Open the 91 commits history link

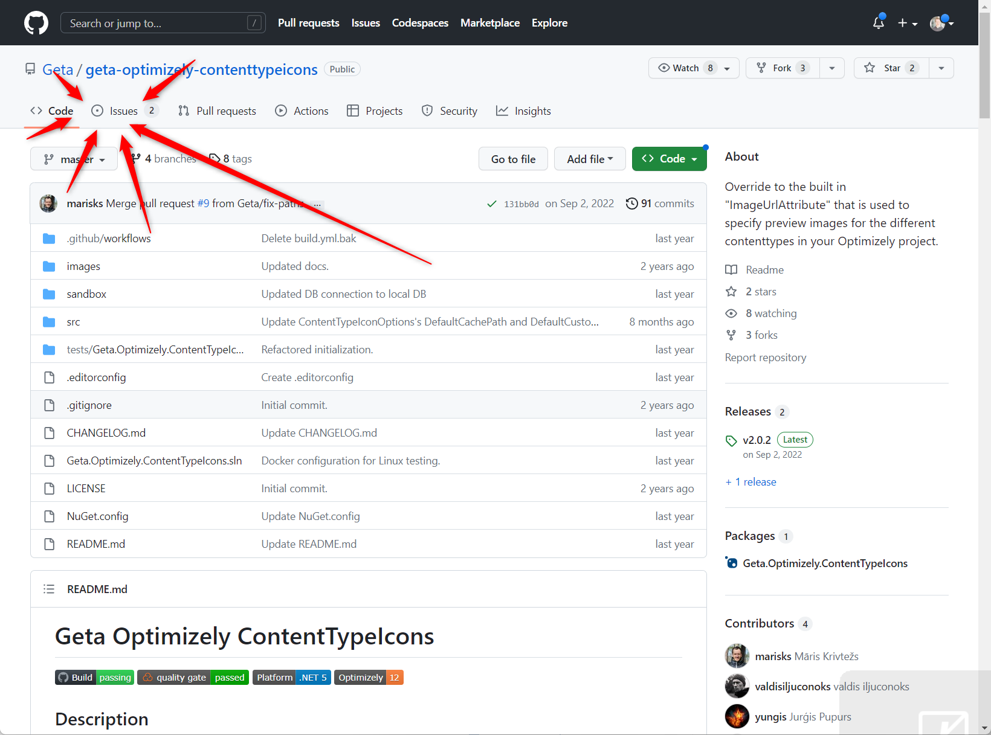coord(660,204)
